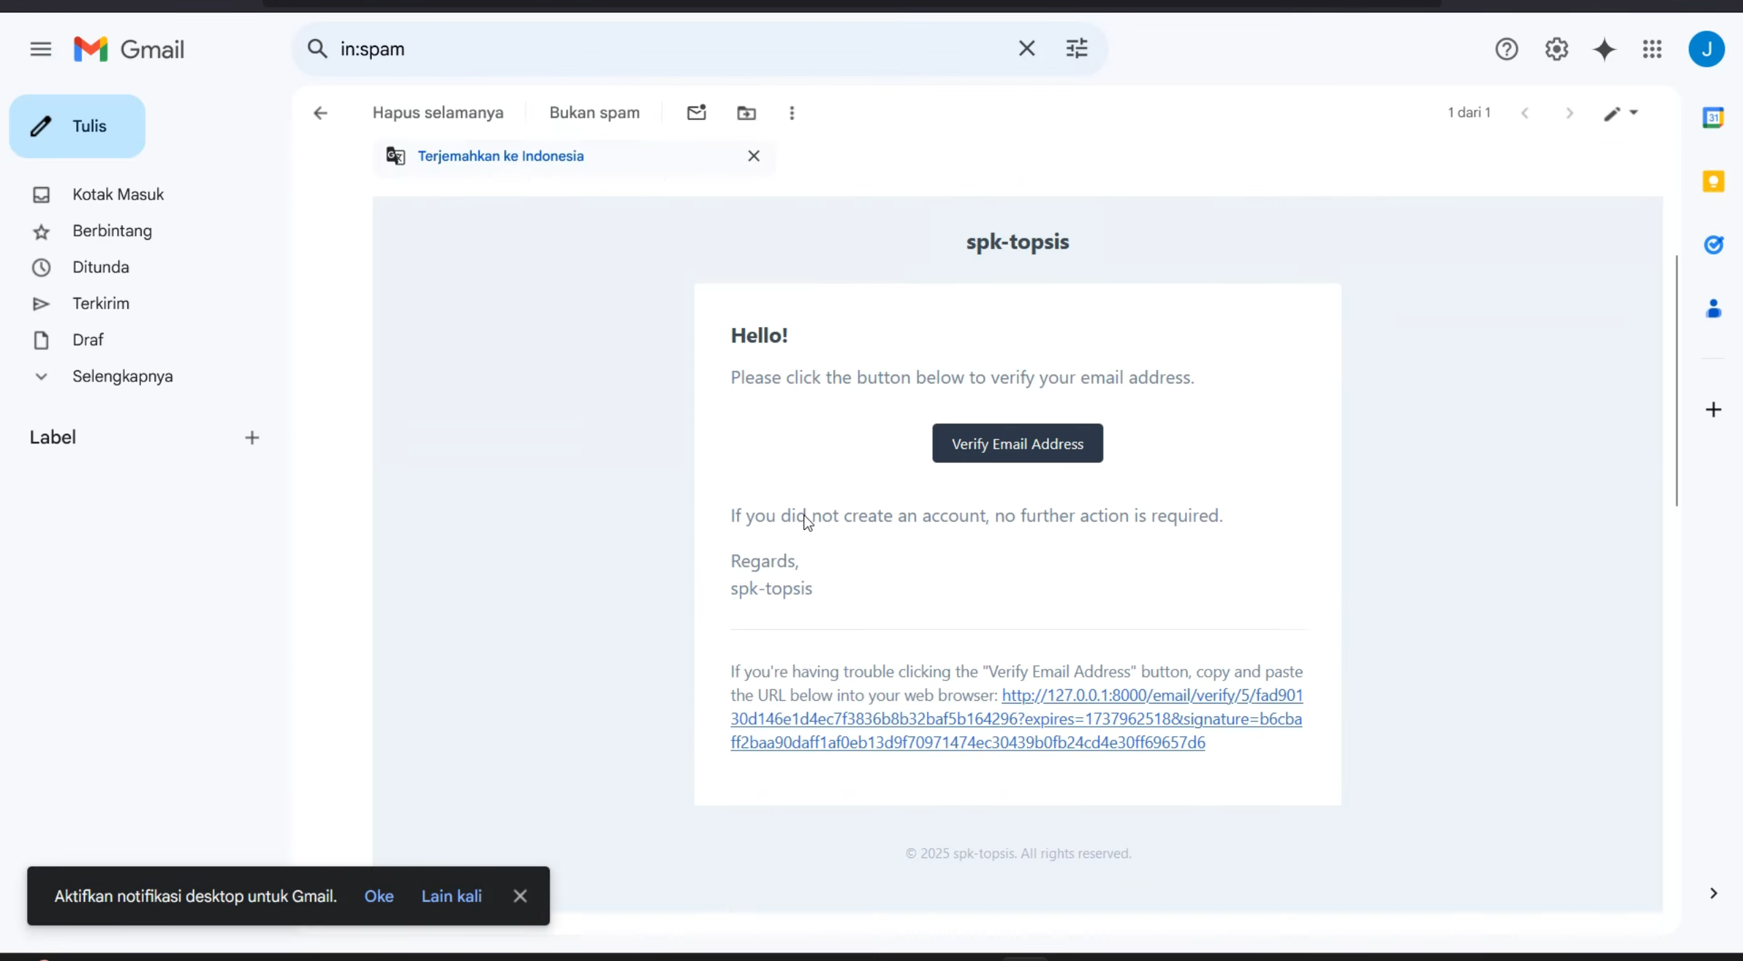The image size is (1743, 961).
Task: Mark message as Bukan spam
Action: click(595, 113)
